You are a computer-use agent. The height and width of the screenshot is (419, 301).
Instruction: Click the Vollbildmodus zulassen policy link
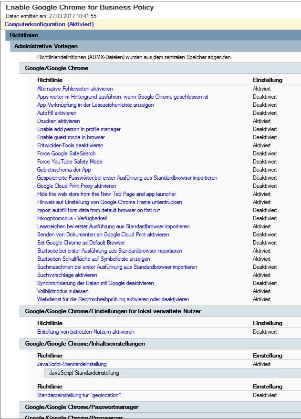coord(63,291)
